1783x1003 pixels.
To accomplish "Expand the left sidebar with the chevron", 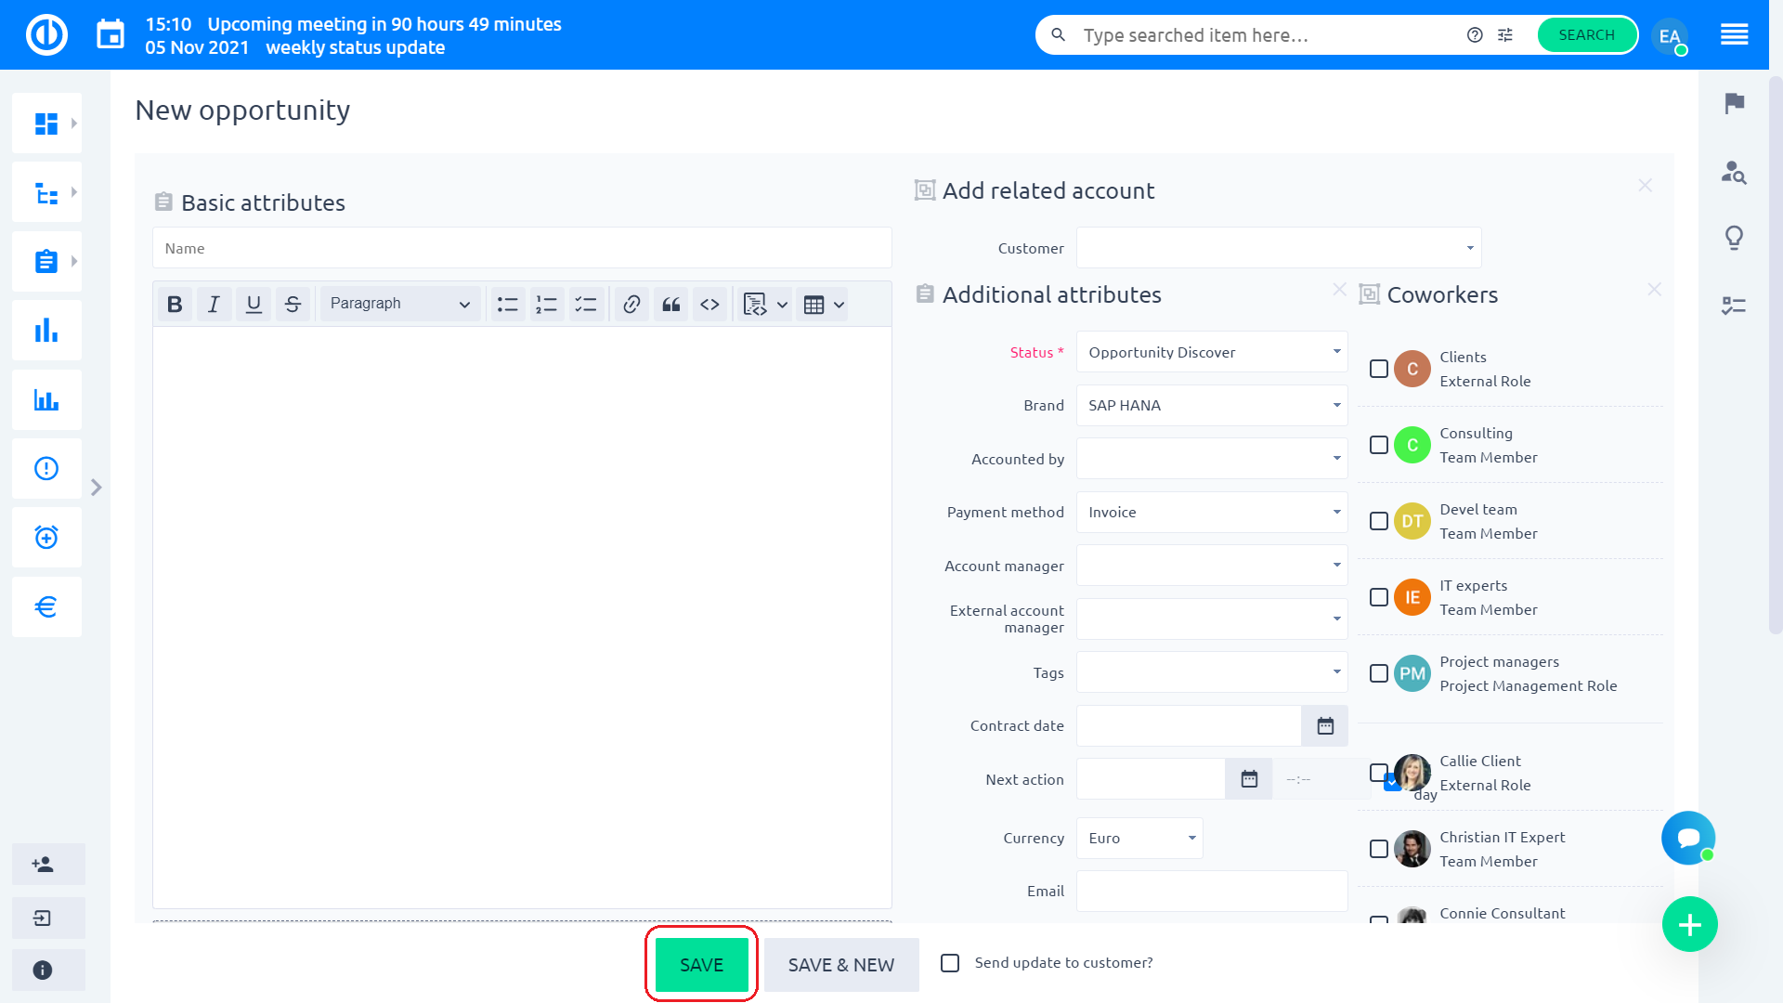I will pyautogui.click(x=96, y=488).
